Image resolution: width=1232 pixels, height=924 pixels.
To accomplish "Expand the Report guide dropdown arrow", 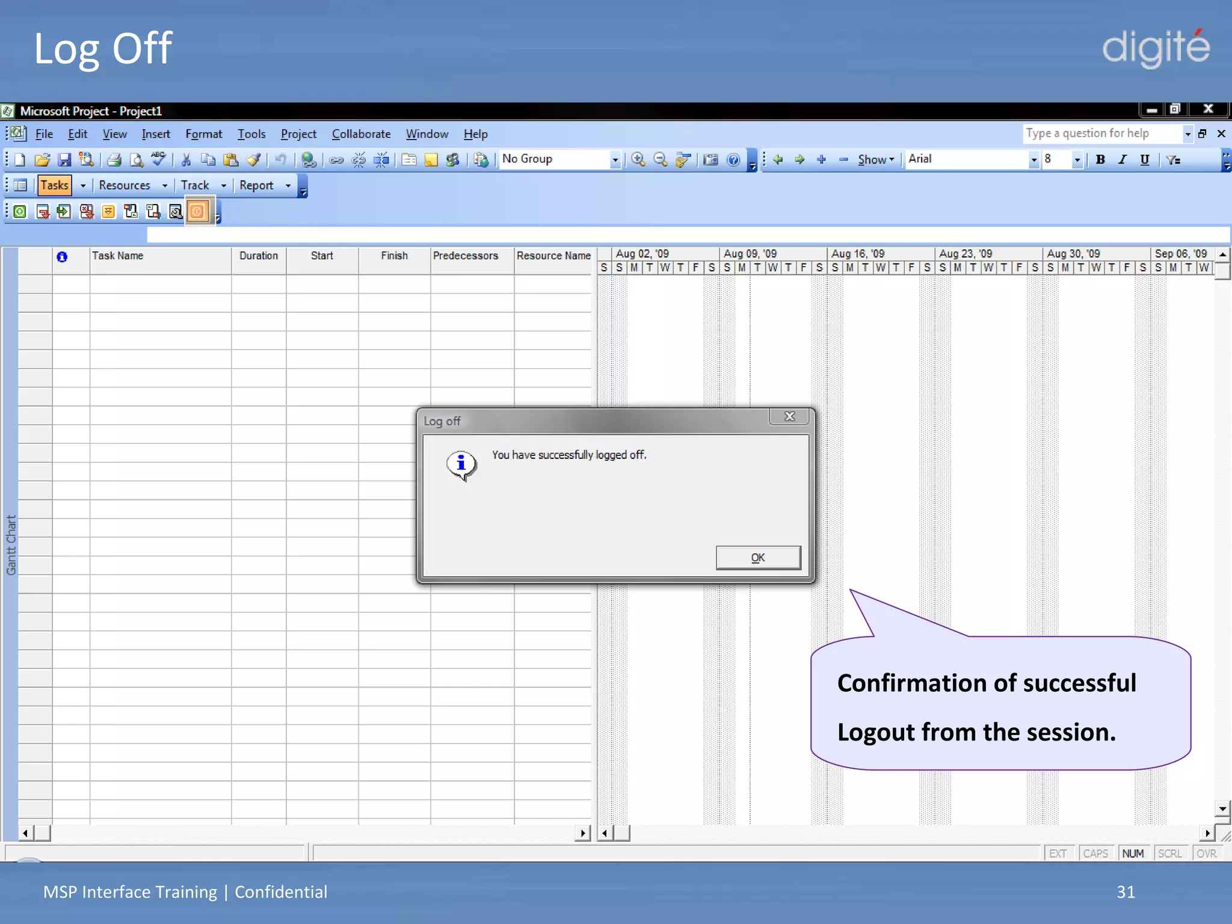I will point(288,186).
